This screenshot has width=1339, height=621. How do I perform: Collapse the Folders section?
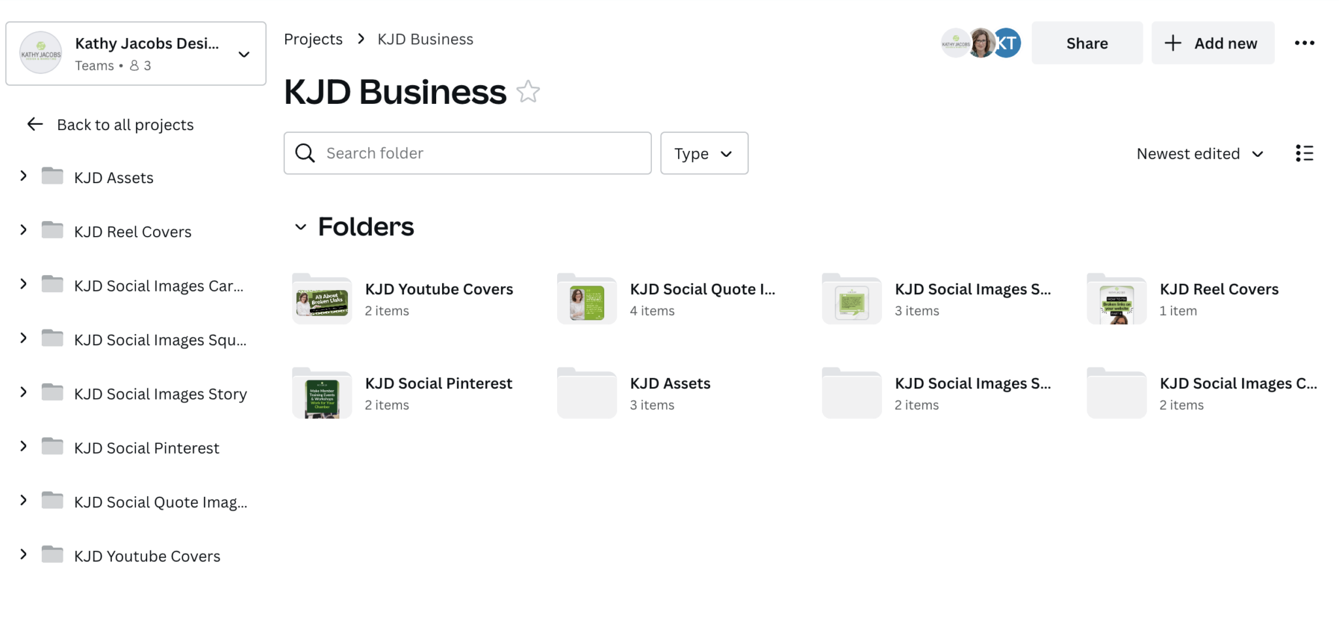(x=300, y=226)
